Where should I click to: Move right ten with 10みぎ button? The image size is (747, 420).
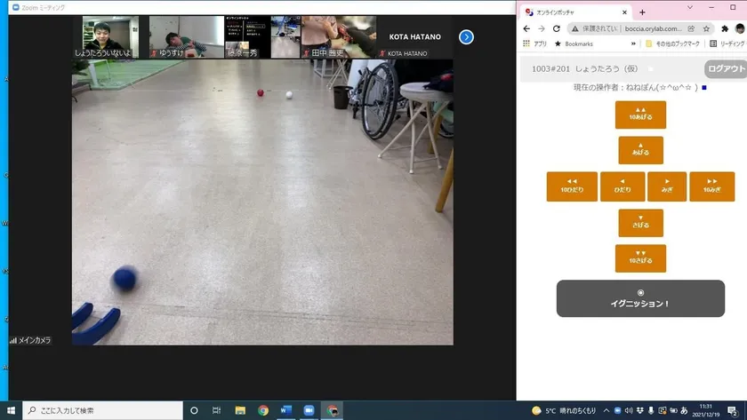tap(711, 186)
